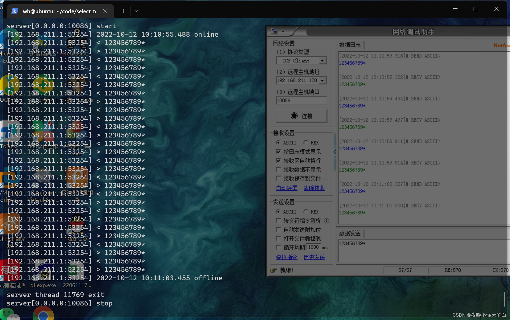The width and height of the screenshot is (510, 320).
Task: Select the 数据发送 tab
Action: pyautogui.click(x=350, y=233)
